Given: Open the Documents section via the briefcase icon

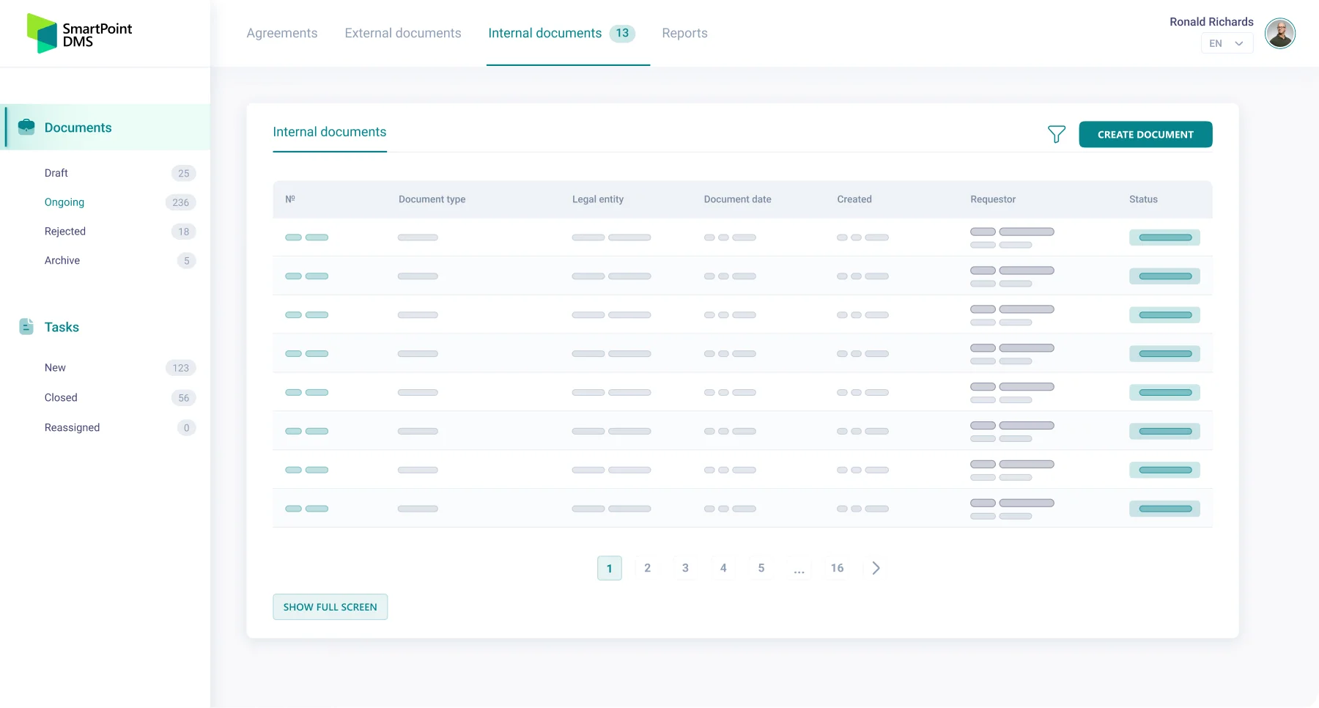Looking at the screenshot, I should point(26,127).
